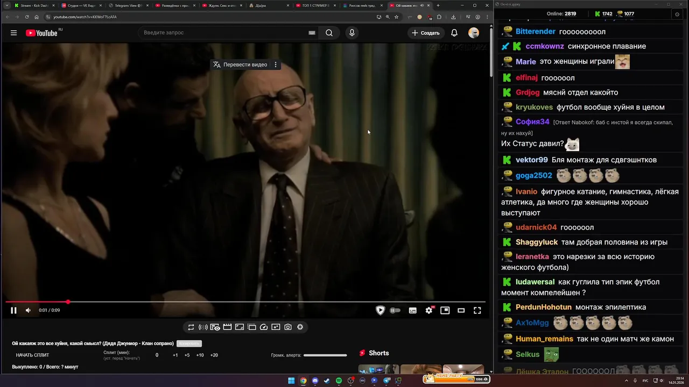
Task: Switch to the Рилсов reels tab
Action: point(362,5)
